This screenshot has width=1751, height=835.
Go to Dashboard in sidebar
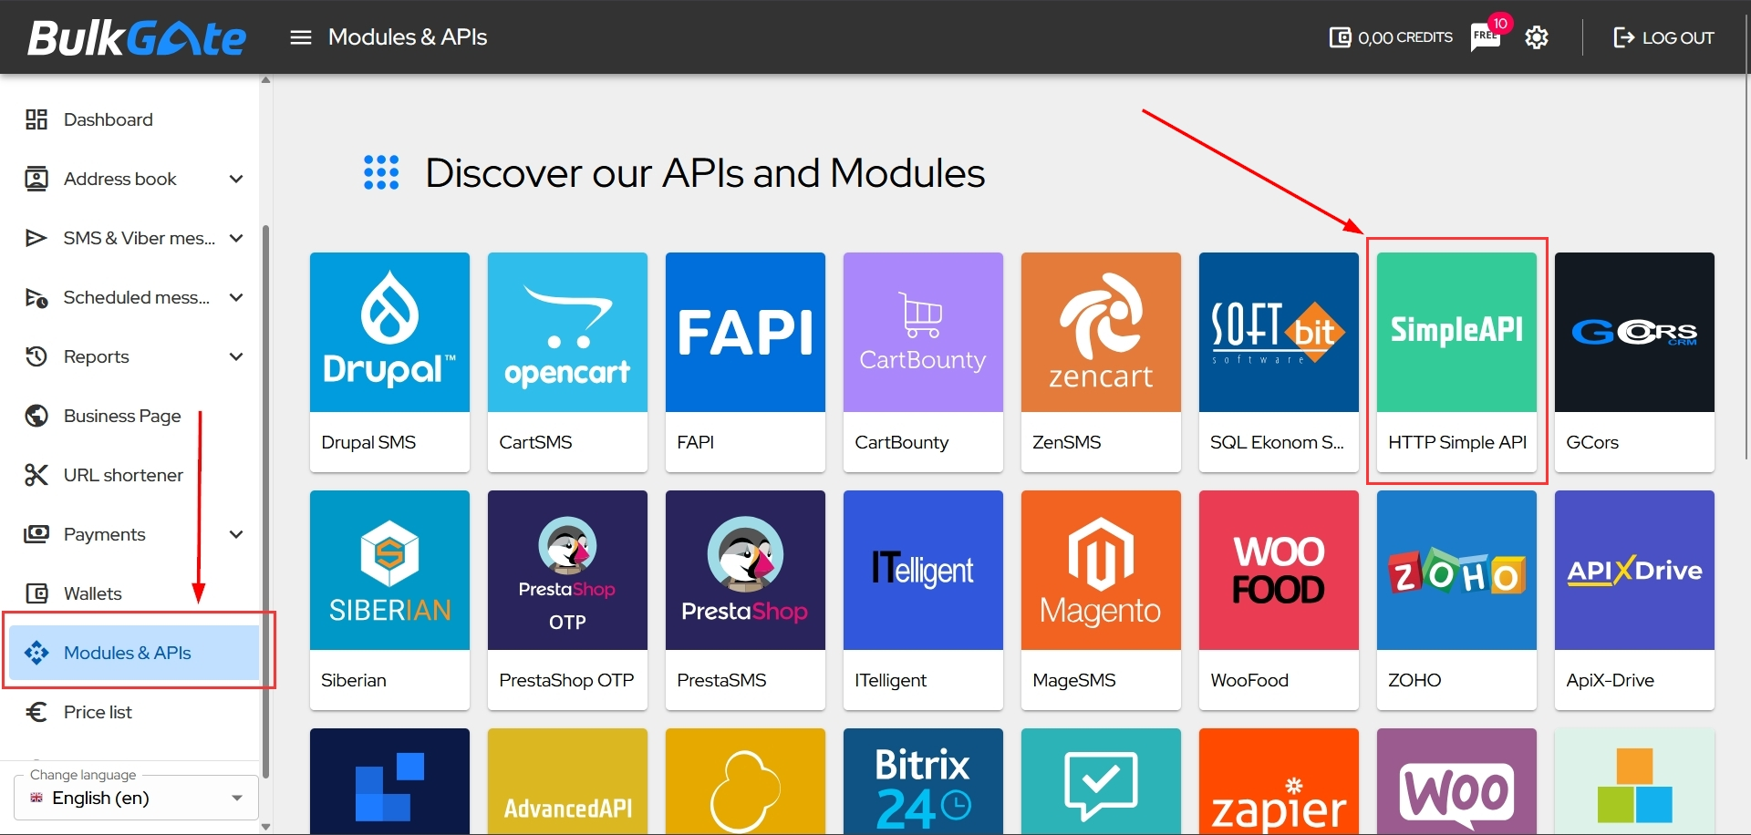pos(108,119)
